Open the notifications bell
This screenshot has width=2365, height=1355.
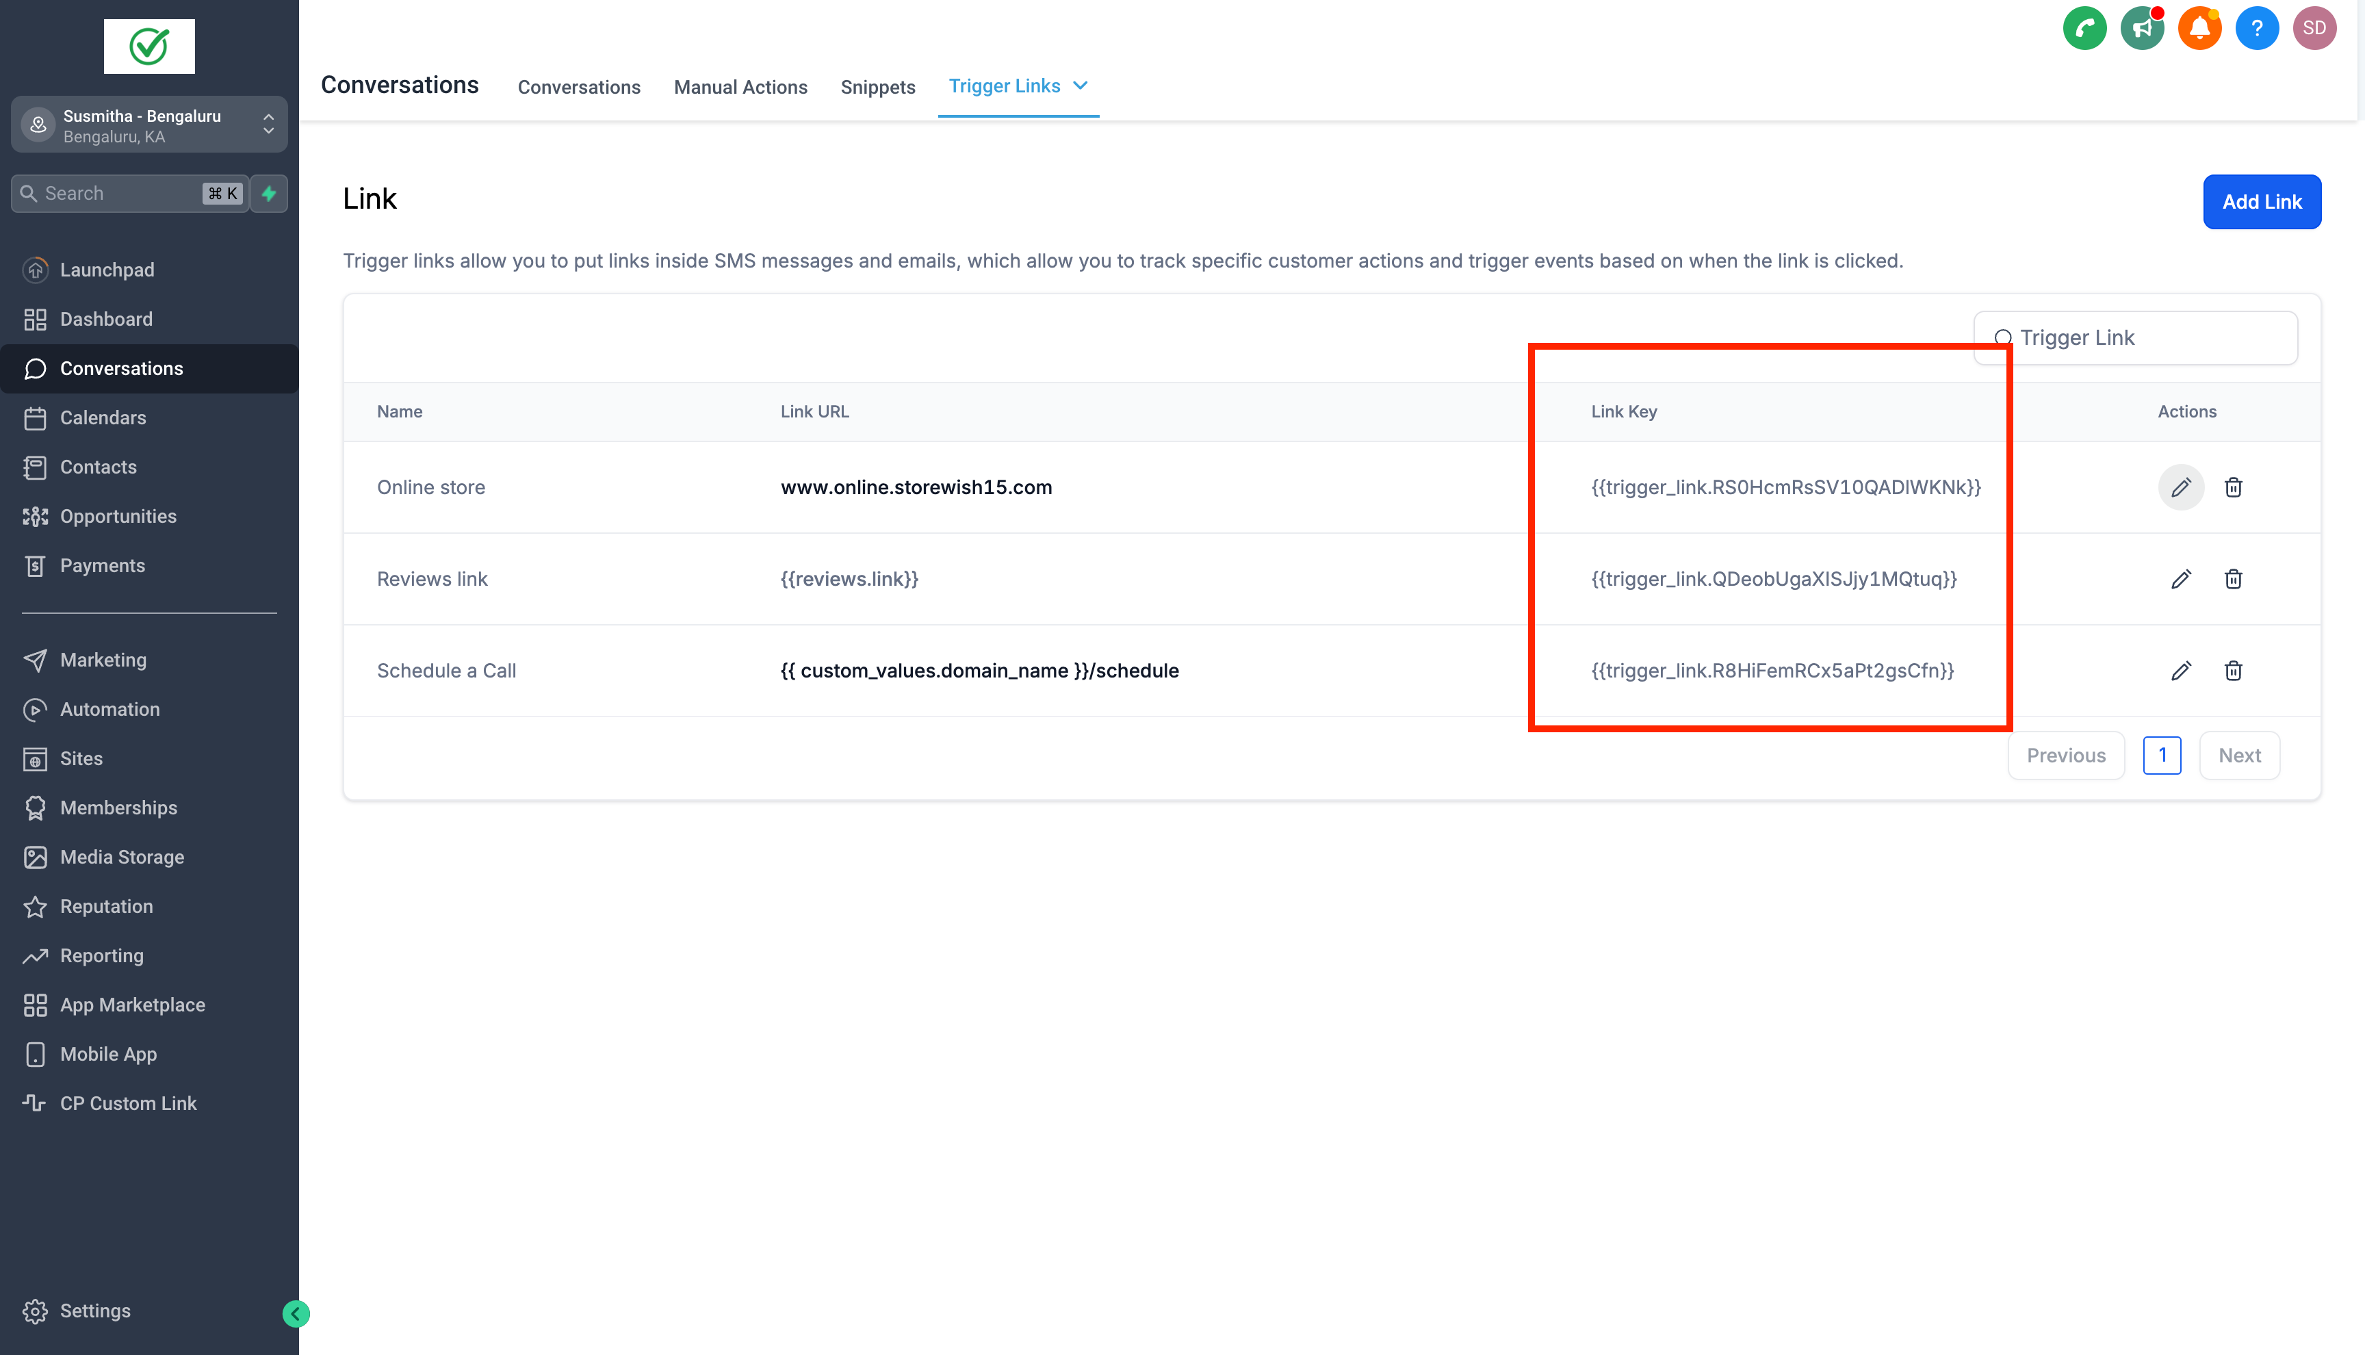pyautogui.click(x=2199, y=28)
